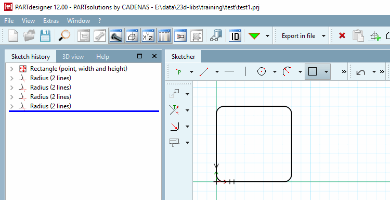
Task: Switch to the 3D view tab
Action: [73, 57]
